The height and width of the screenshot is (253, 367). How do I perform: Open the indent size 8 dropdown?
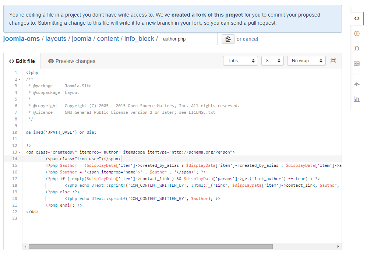click(x=272, y=61)
